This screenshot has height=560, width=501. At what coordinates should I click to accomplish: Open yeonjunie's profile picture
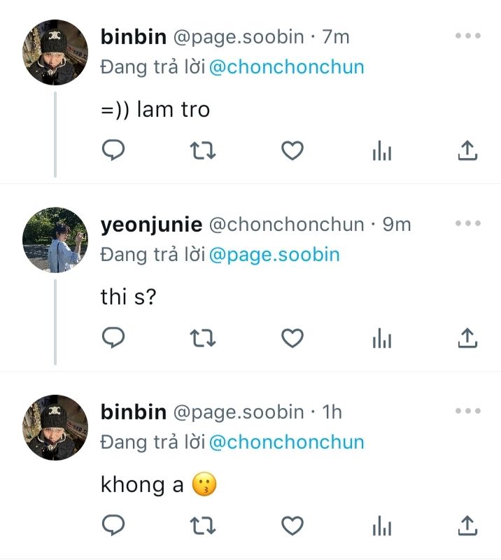click(55, 240)
